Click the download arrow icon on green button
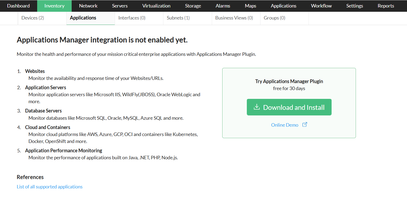Screen dimensions: 407x198 pyautogui.click(x=257, y=107)
